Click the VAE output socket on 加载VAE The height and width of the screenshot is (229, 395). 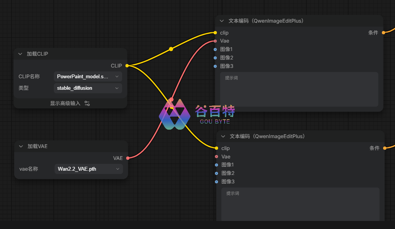128,158
